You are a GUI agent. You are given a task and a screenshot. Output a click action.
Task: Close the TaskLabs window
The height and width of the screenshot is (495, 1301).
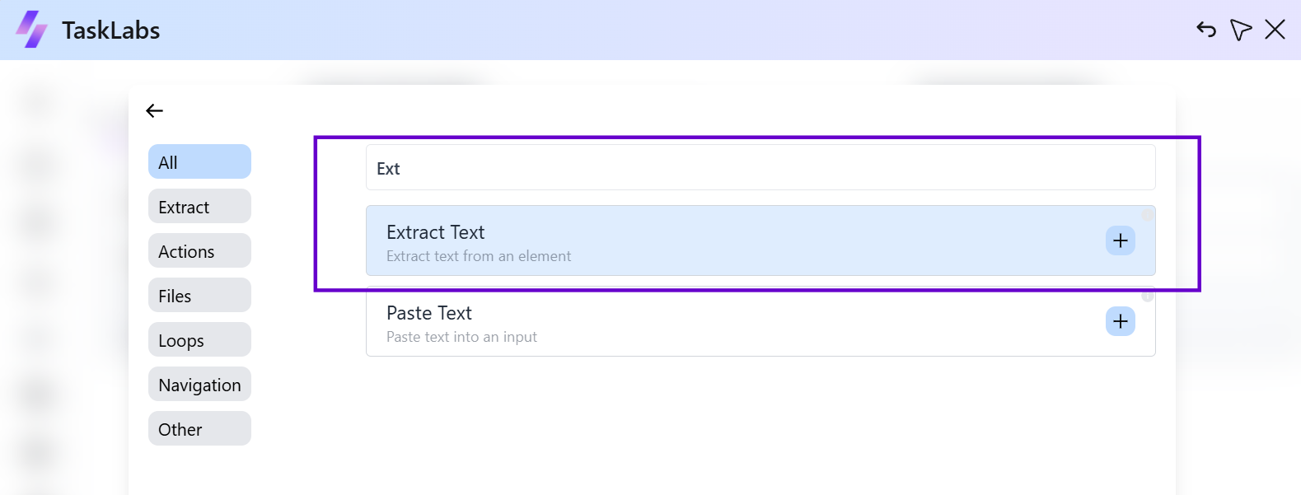click(1275, 29)
